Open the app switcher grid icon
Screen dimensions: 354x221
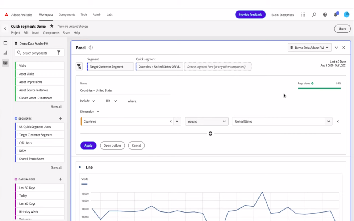[x=303, y=14]
